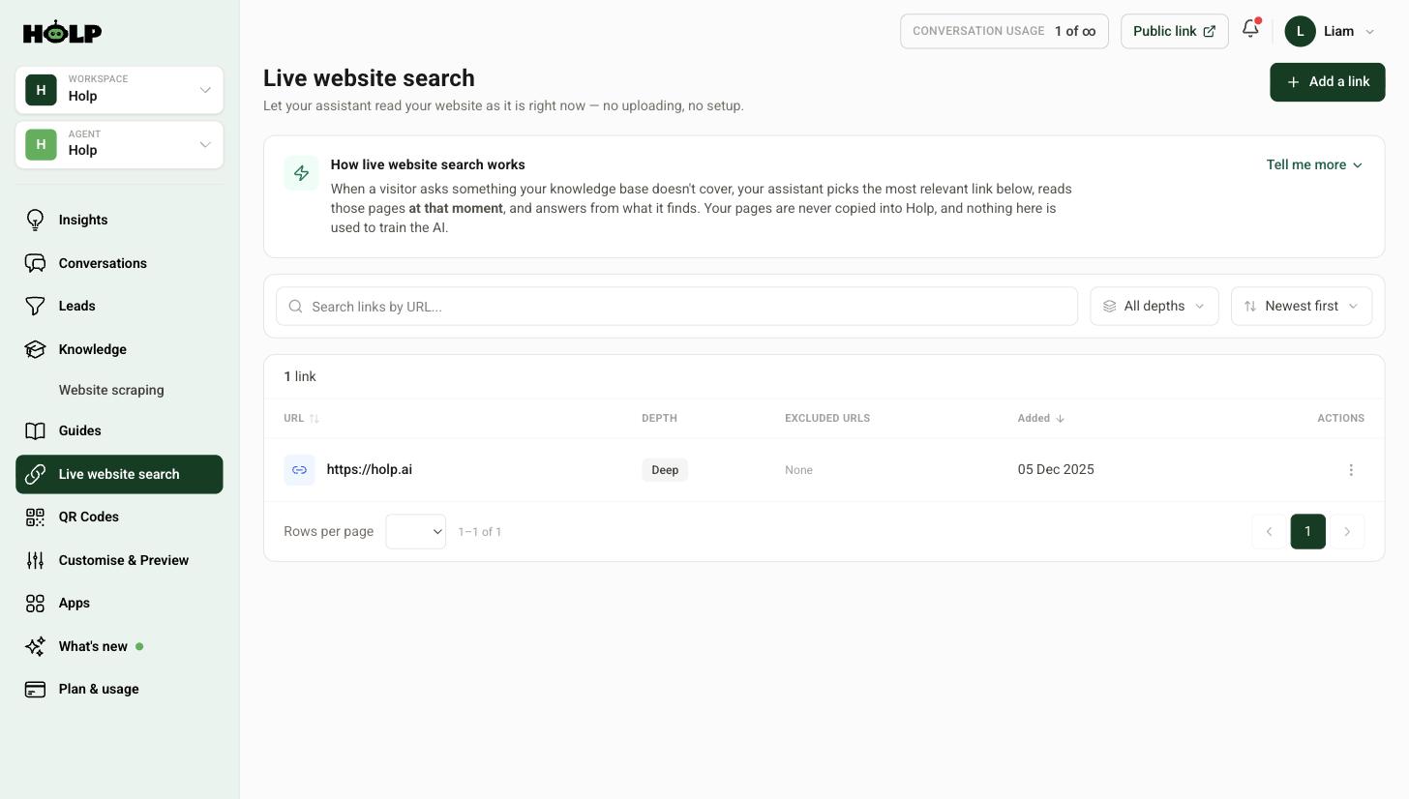
Task: Open Liam account menu chevron
Action: pos(1369,32)
